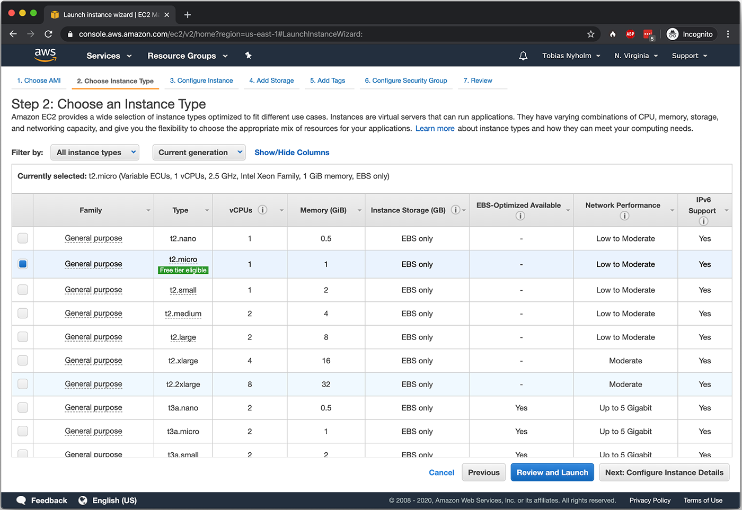
Task: Click the AWS logo home icon
Action: pyautogui.click(x=45, y=55)
